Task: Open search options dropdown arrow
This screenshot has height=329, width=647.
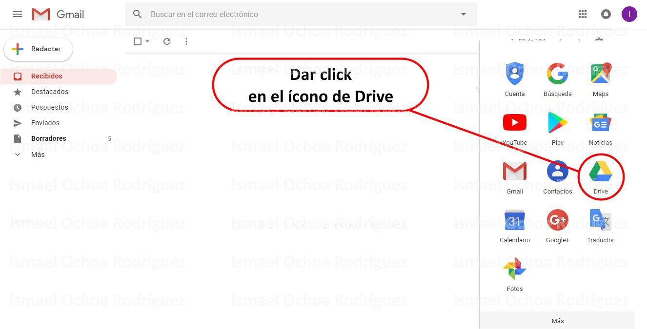Action: [464, 14]
